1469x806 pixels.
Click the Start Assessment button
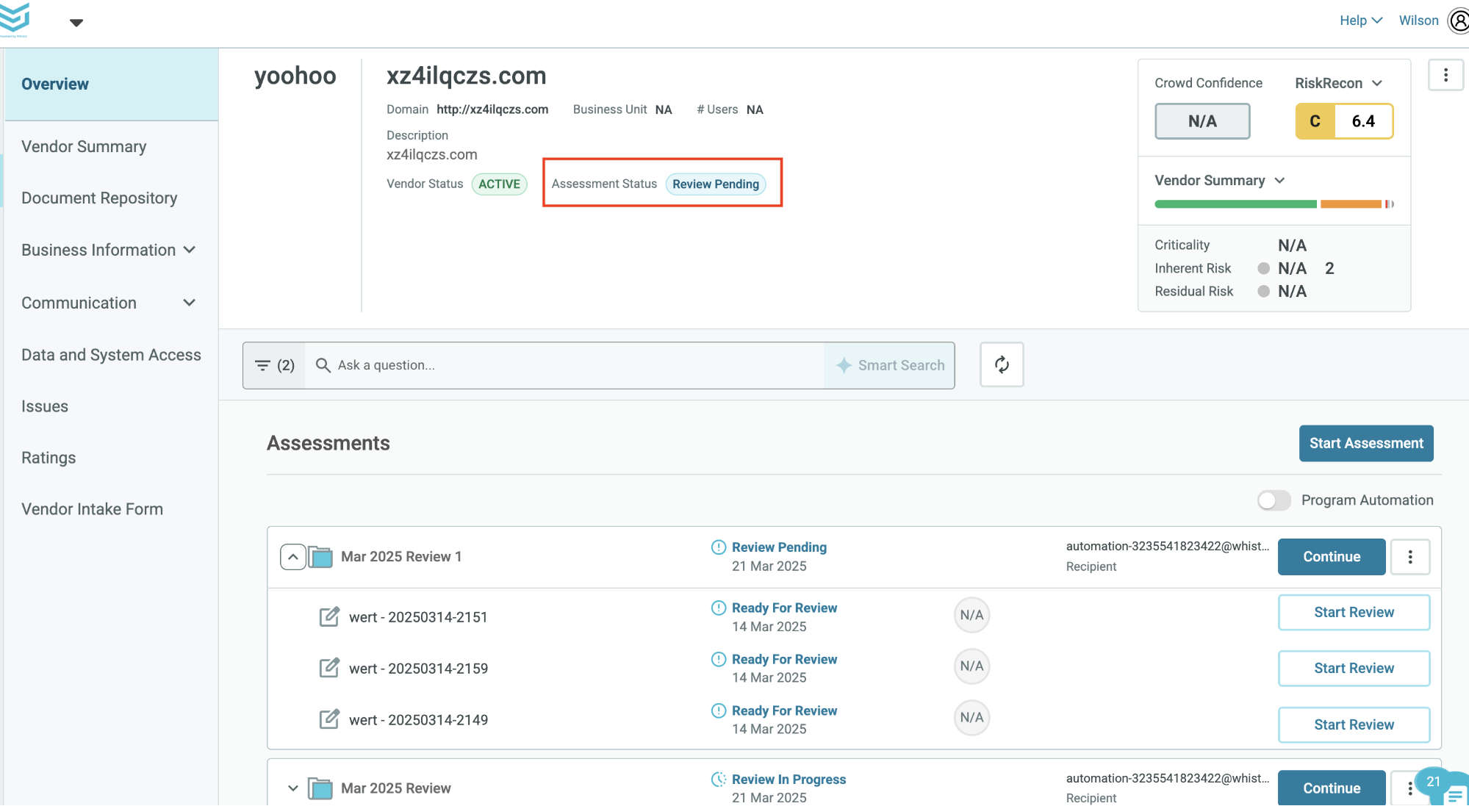click(x=1366, y=443)
